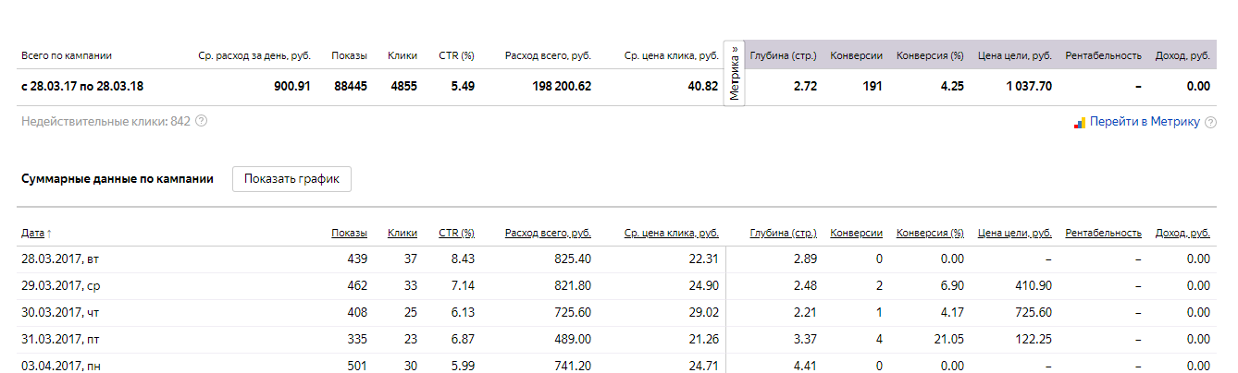Viewport: 1238px width, 373px height.
Task: Open help icon next to Перейти в Метрику
Action: [x=1210, y=122]
